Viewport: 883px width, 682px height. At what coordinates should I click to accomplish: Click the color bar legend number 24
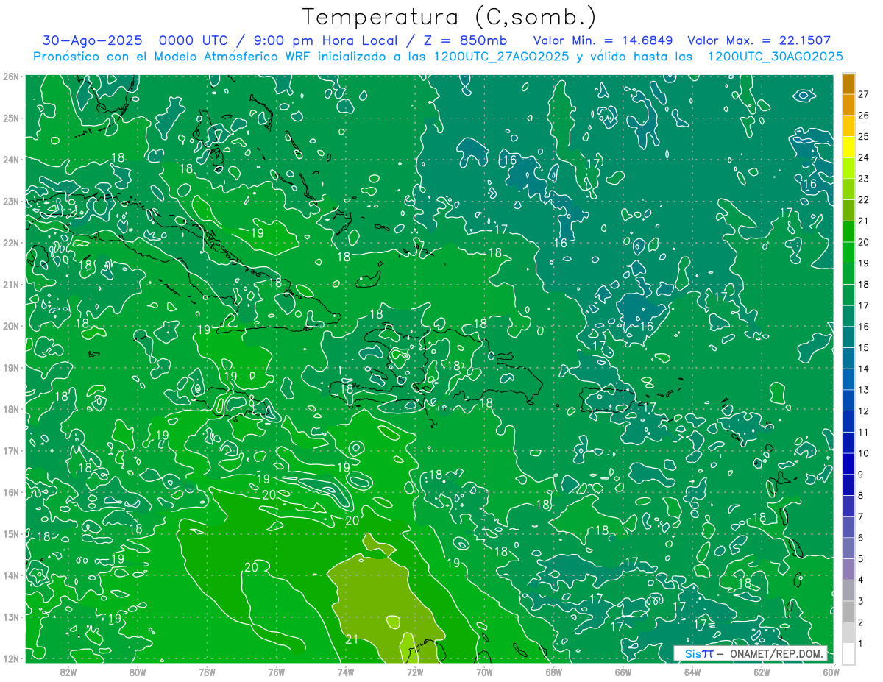(x=864, y=157)
